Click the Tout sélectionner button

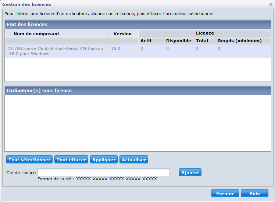[x=29, y=160]
